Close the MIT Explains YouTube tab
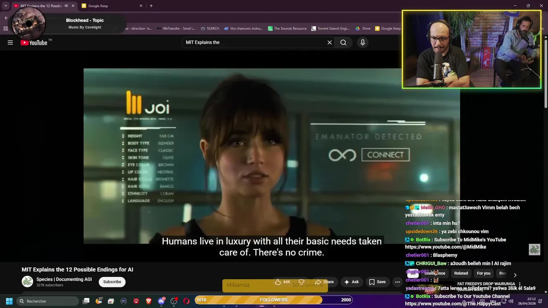548x308 pixels. click(73, 6)
